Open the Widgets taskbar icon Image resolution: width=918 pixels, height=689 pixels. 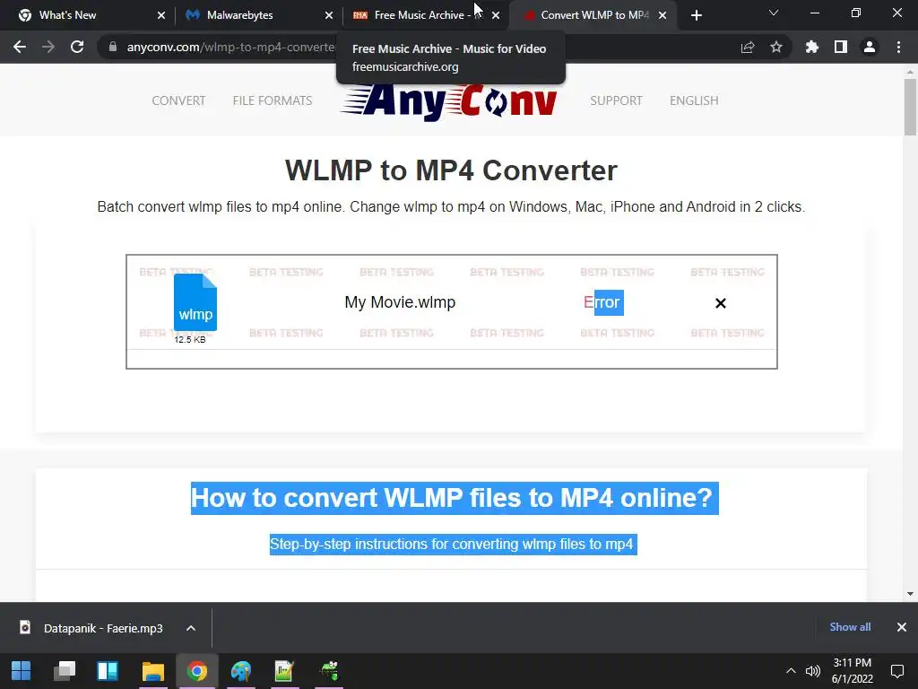108,671
